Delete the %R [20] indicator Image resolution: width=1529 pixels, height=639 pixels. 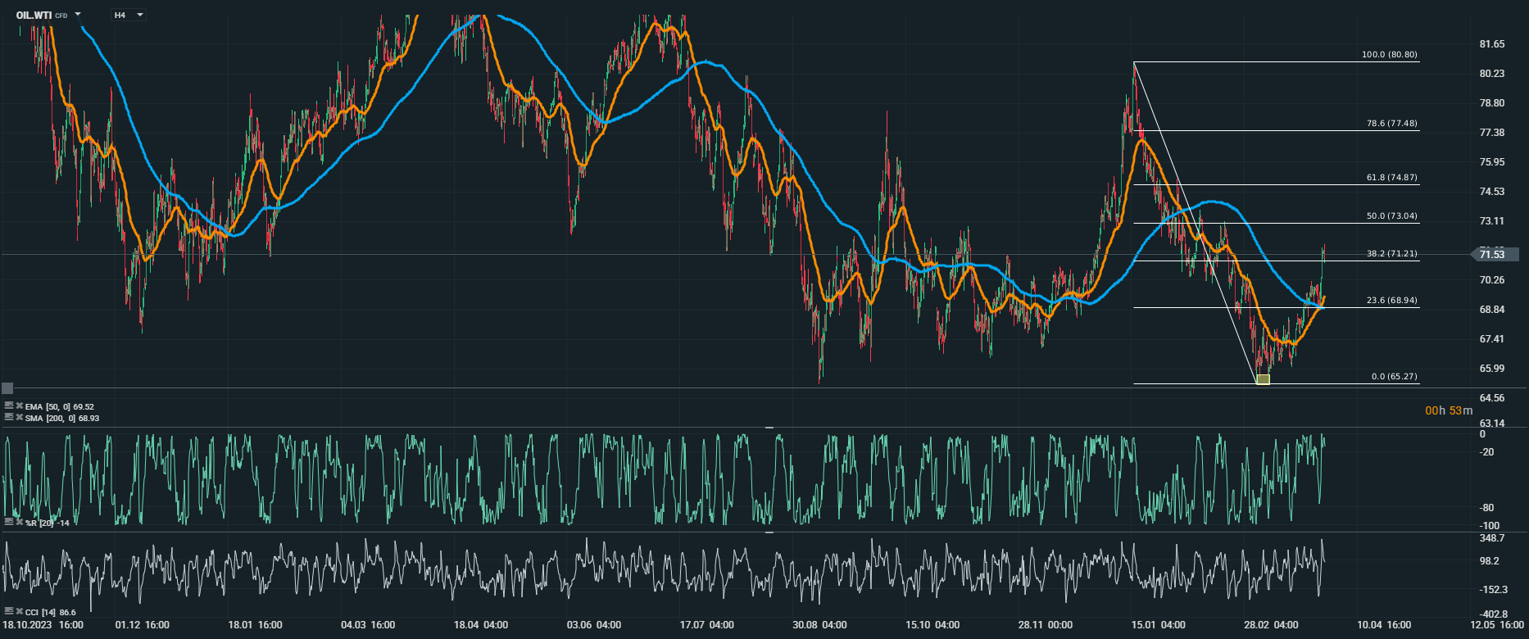19,522
